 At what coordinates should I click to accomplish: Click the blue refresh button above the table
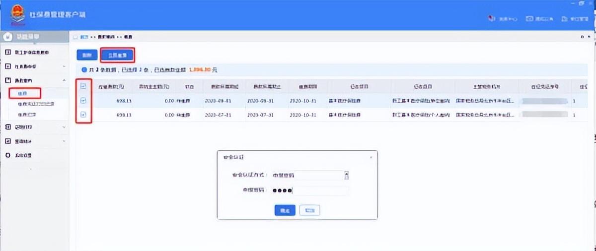click(x=87, y=55)
